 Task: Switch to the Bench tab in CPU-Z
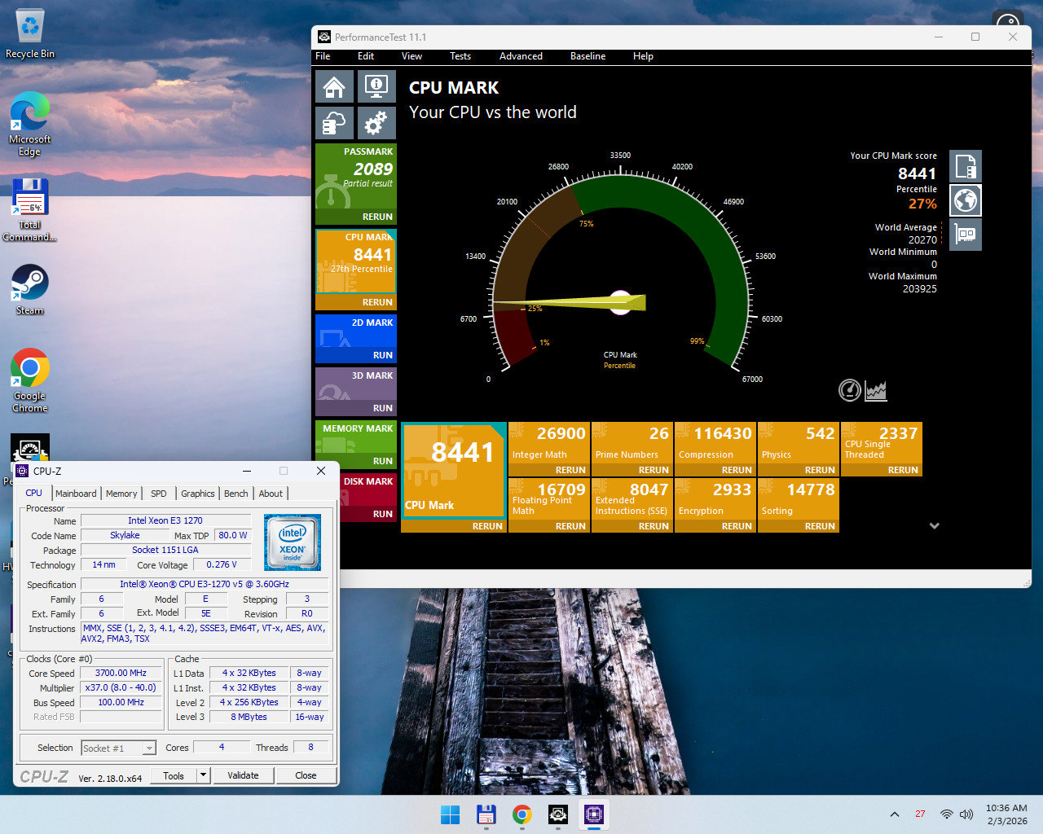click(236, 494)
